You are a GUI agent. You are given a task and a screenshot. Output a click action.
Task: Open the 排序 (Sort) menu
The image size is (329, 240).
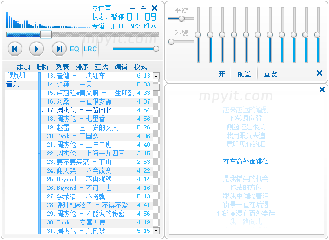tap(82, 67)
